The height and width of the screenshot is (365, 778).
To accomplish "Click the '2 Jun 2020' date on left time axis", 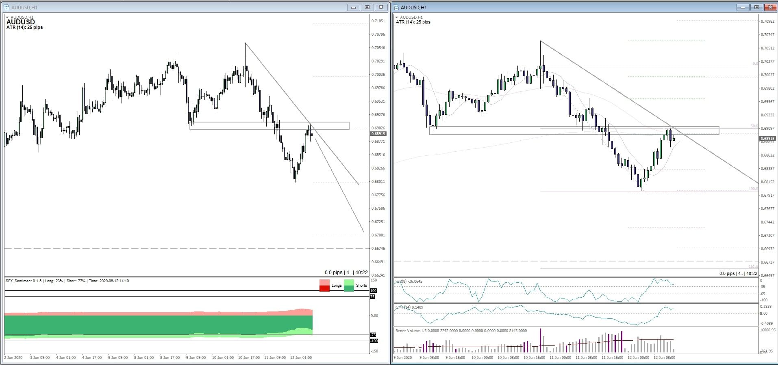I will pyautogui.click(x=13, y=358).
